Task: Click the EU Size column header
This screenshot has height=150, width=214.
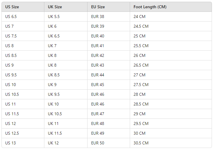Action: pyautogui.click(x=98, y=7)
